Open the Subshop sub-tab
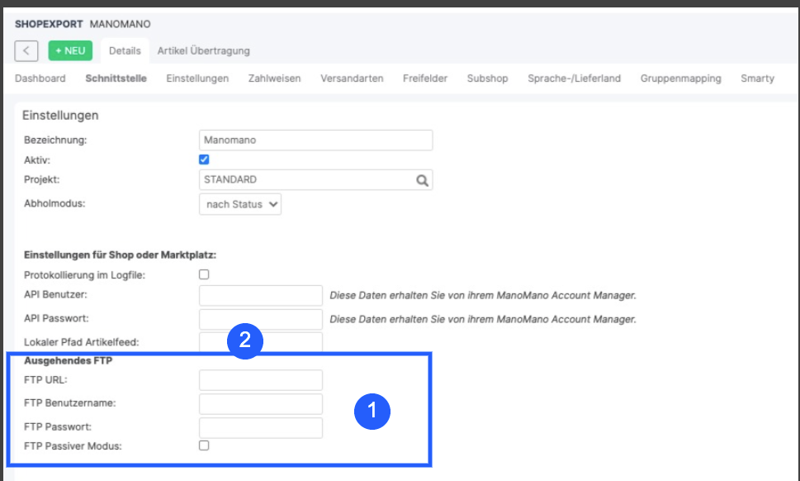The image size is (800, 481). click(487, 79)
